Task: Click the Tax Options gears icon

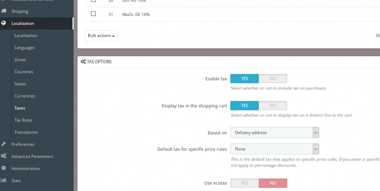Action: [x=83, y=62]
